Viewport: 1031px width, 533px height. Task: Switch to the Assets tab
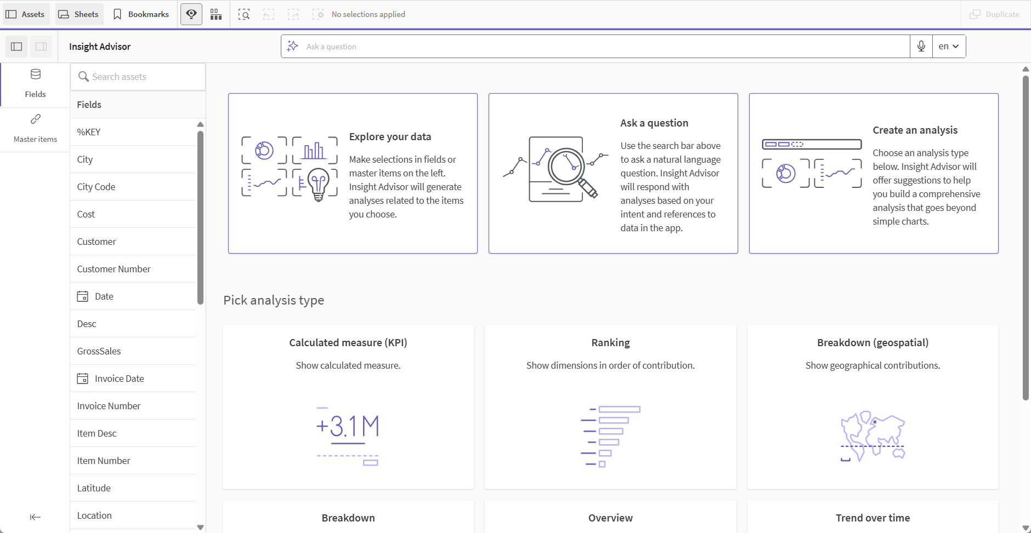point(25,14)
